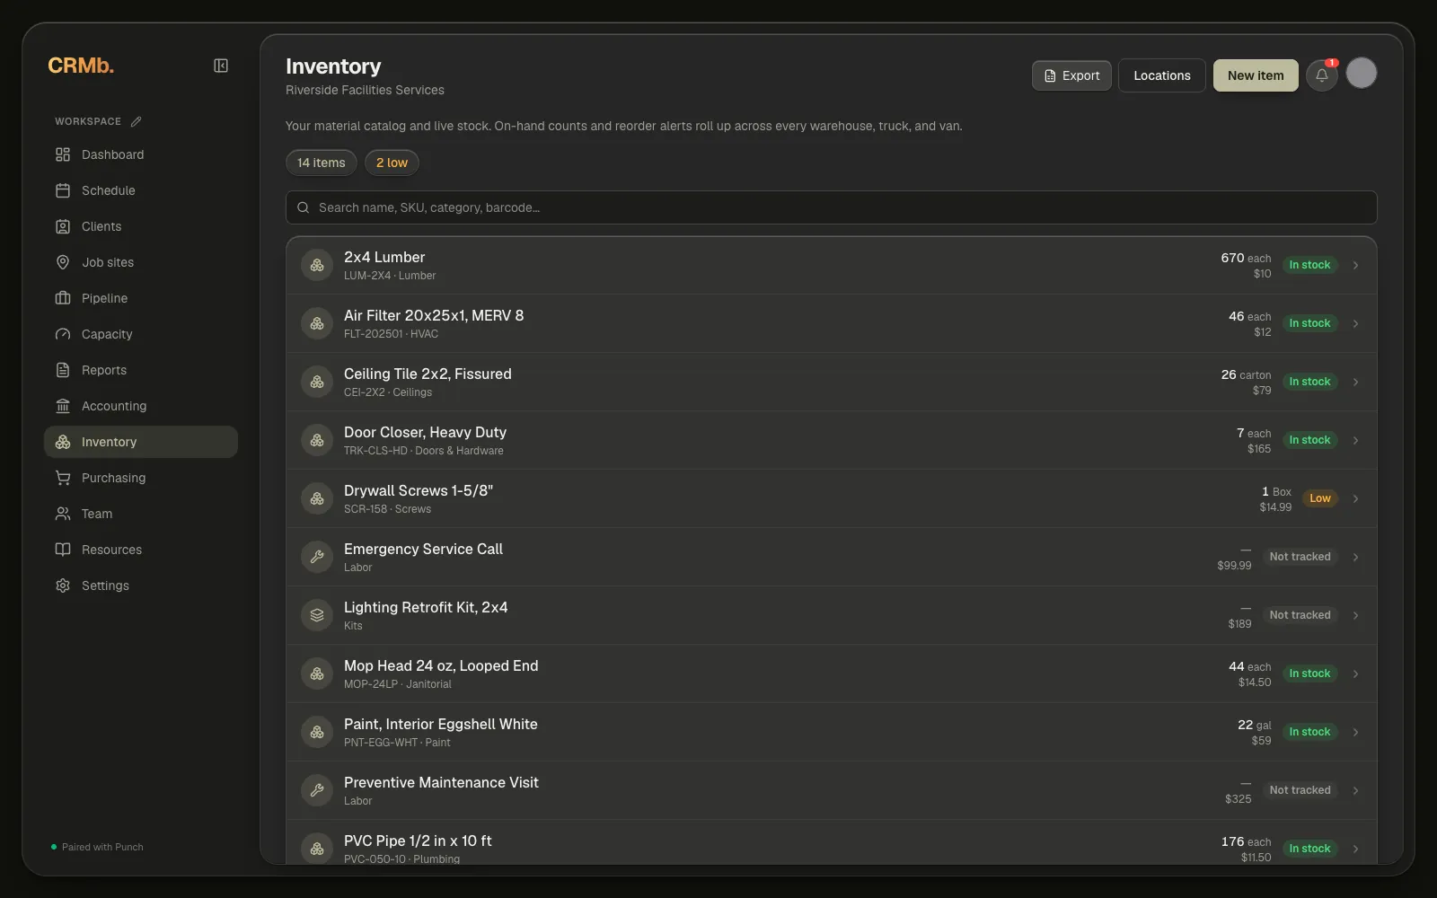Click the "26 carton" quantity

(x=1246, y=374)
